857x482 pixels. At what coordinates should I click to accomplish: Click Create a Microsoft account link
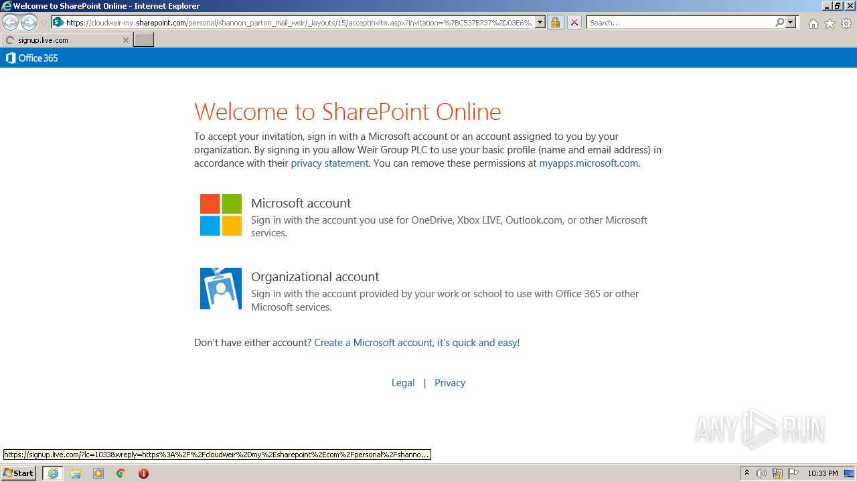coord(416,343)
